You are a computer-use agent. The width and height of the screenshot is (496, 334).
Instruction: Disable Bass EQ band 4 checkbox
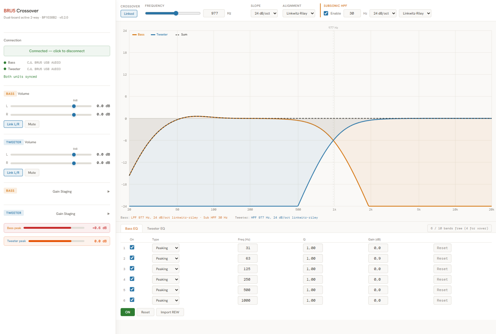[132, 279]
